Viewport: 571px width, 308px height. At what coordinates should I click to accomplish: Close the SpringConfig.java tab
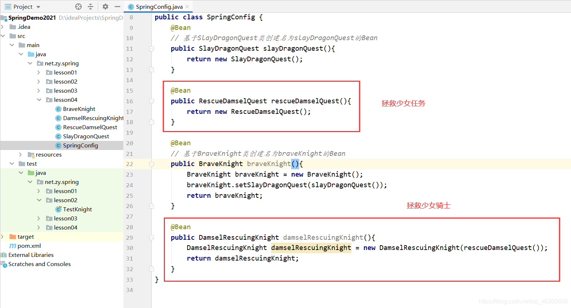(187, 7)
